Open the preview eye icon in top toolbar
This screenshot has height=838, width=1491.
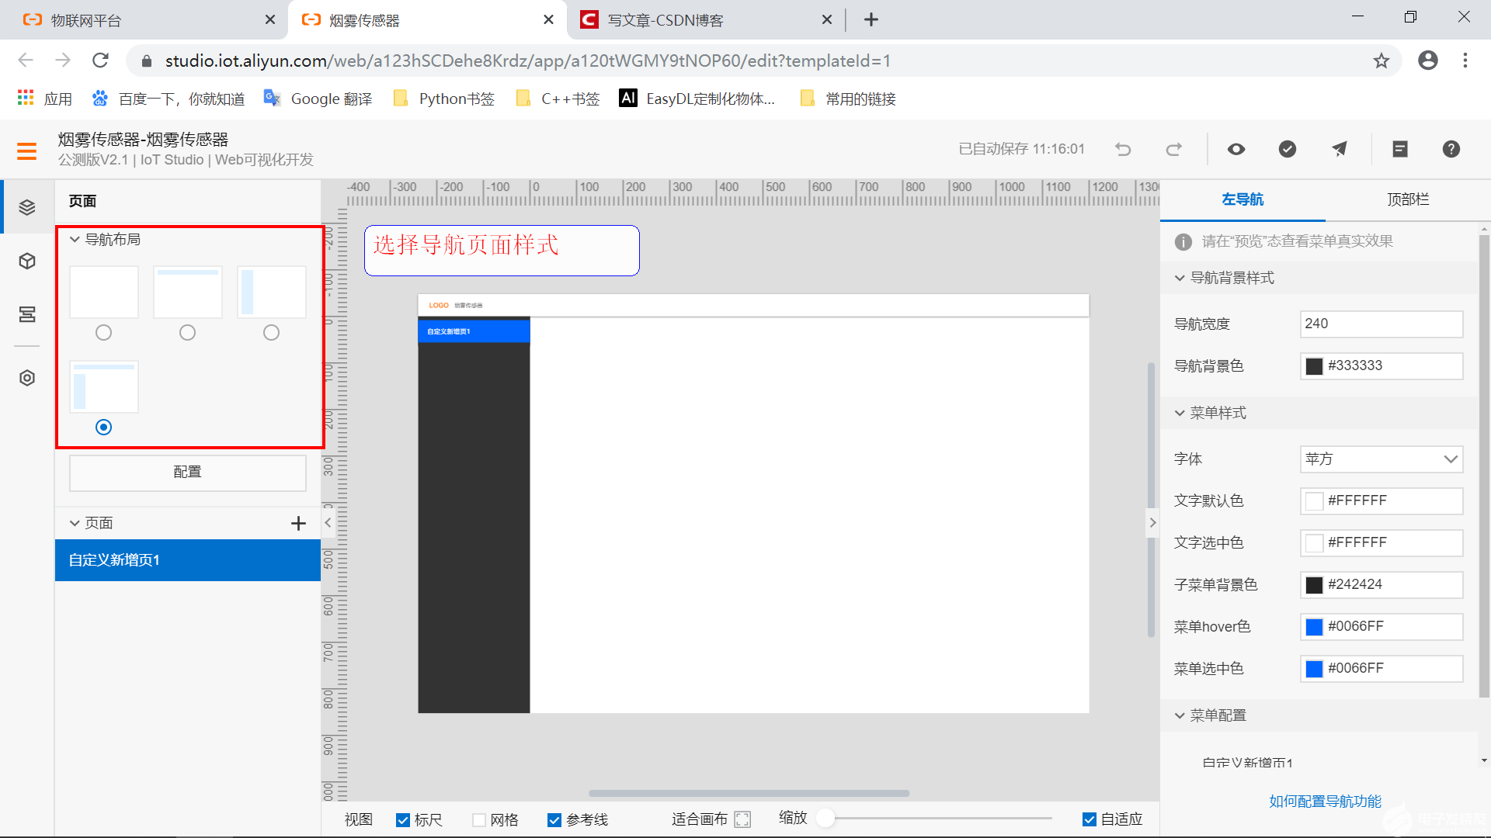pos(1236,149)
